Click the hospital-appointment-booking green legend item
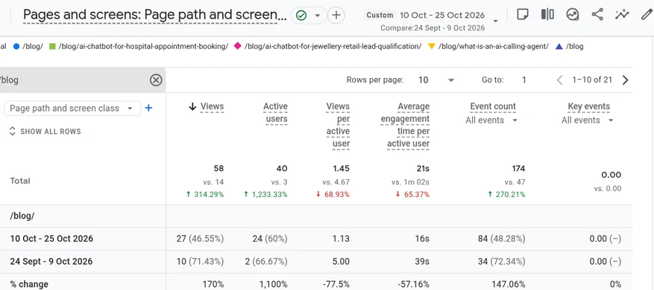Image resolution: width=654 pixels, height=290 pixels. click(139, 47)
